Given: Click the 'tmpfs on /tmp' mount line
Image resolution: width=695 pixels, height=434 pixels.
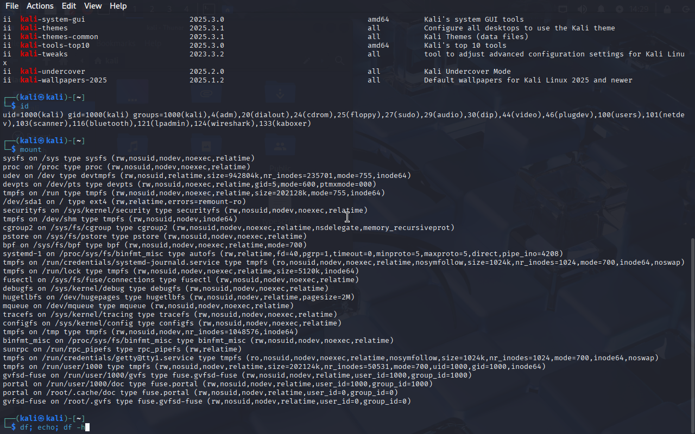Looking at the screenshot, I should [x=150, y=332].
